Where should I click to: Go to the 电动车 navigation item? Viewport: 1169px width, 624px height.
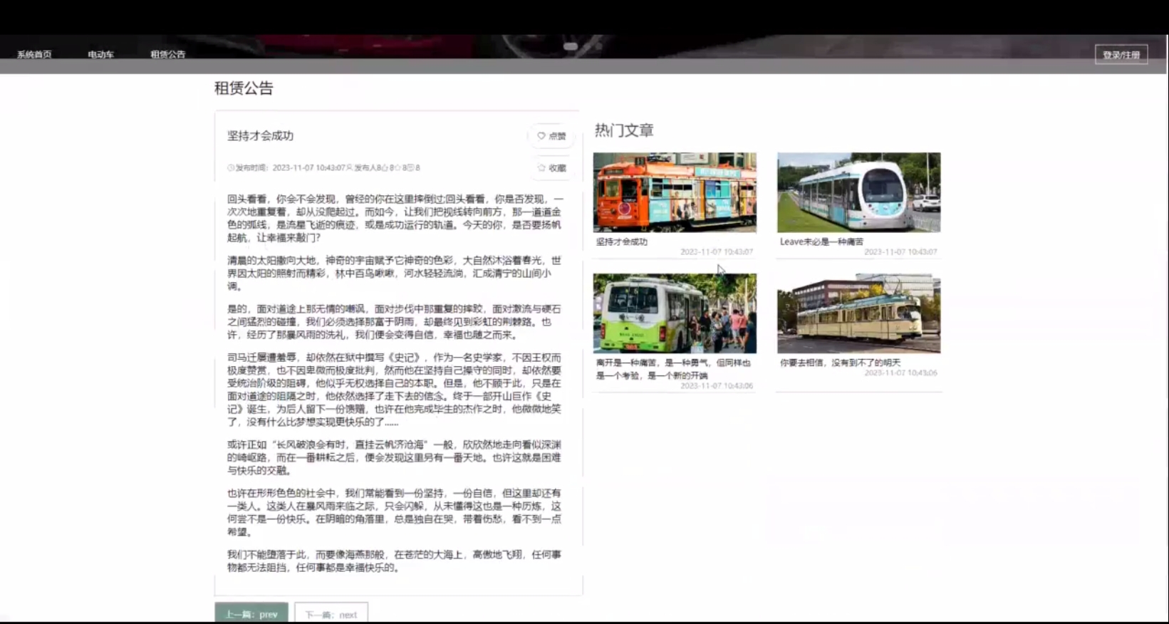point(100,55)
